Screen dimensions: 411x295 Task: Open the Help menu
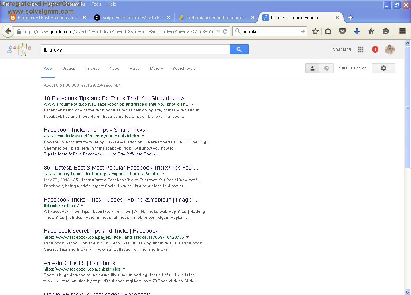pyautogui.click(x=112, y=4)
